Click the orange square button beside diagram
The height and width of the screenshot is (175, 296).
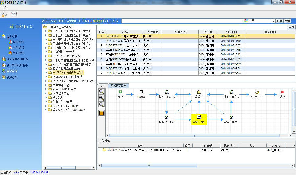pos(102,113)
